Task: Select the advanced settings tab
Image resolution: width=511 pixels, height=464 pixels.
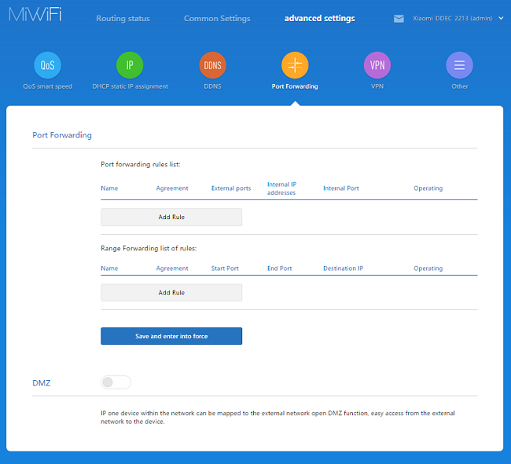Action: pos(319,18)
